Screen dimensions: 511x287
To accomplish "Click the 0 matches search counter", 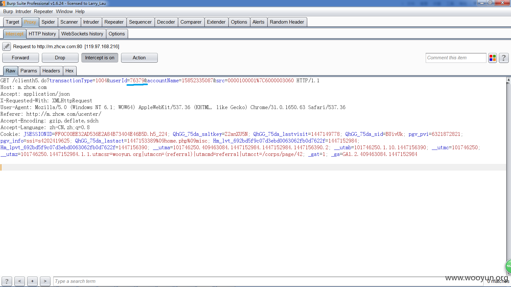I will click(498, 281).
